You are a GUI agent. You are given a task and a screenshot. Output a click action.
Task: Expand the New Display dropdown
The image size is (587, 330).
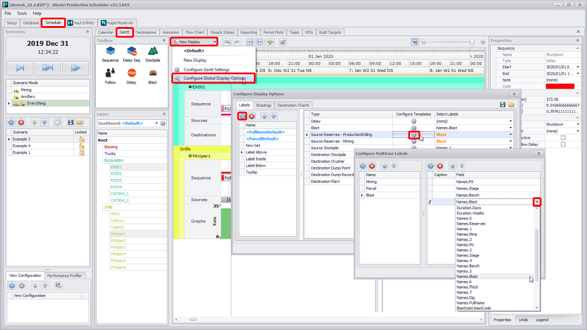coord(215,42)
